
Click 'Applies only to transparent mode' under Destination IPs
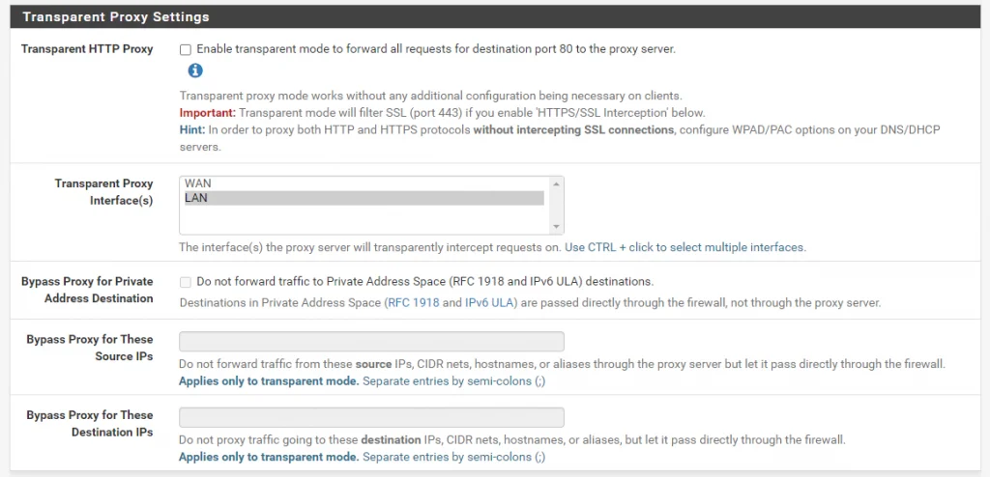[269, 457]
